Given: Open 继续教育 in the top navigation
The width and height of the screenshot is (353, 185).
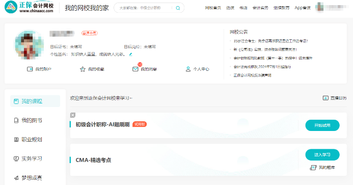Looking at the screenshot, I should pos(281,8).
